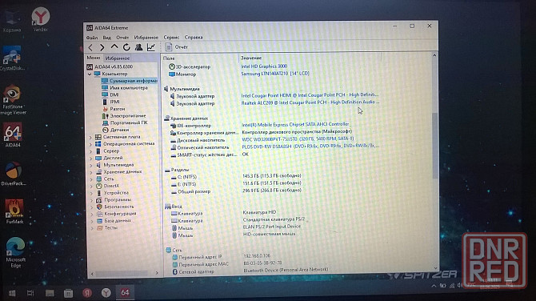Select Суммарная информация in the tree
Screen dimensions: 536x301
point(130,81)
